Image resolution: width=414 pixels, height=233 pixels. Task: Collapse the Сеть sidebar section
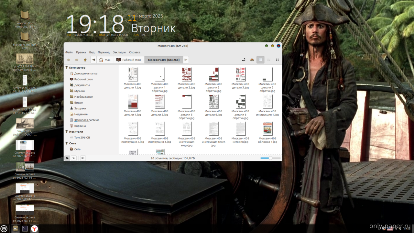(x=67, y=143)
